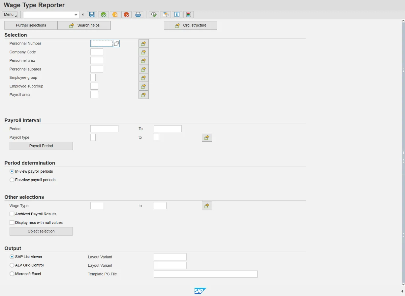Click the Template PC File field
Image resolution: width=405 pixels, height=296 pixels.
[x=205, y=274]
